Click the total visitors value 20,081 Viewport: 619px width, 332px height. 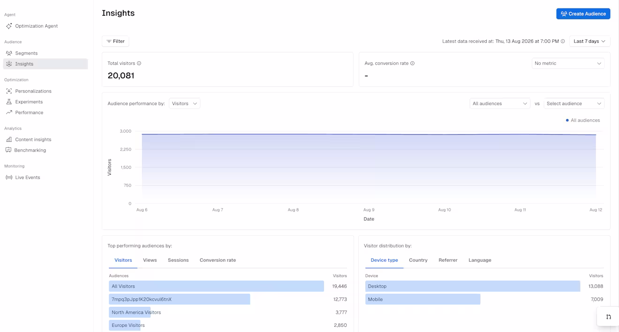pyautogui.click(x=121, y=76)
